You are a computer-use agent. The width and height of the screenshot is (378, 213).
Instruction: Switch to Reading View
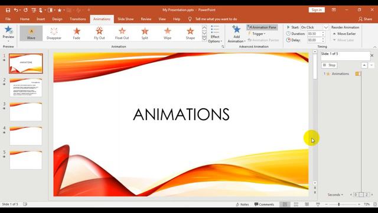(307, 204)
